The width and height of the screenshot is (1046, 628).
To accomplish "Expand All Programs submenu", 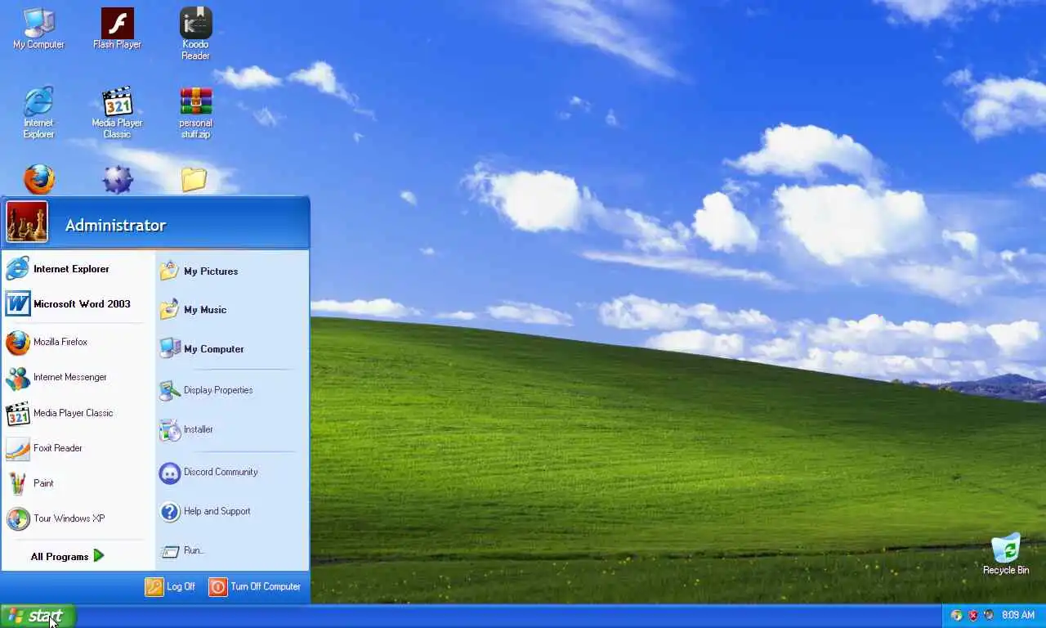I will point(68,556).
